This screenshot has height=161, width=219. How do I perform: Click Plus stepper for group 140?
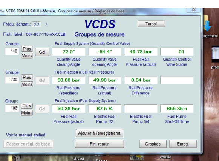[x=27, y=49]
